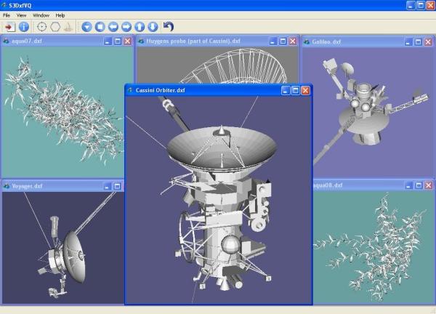
Task: Click the Cassini Orbiter.dxf title text
Action: [161, 90]
